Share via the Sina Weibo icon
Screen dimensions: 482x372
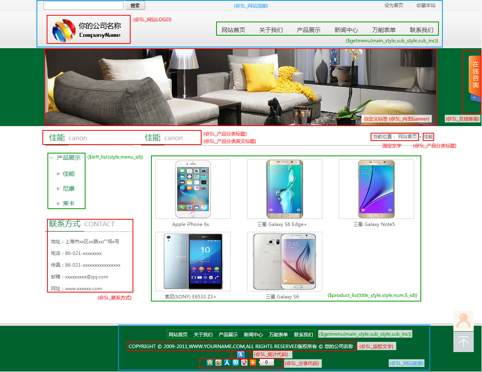click(218, 363)
